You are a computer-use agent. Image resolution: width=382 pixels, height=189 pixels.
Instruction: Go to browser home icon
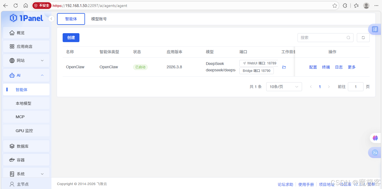click(26, 6)
